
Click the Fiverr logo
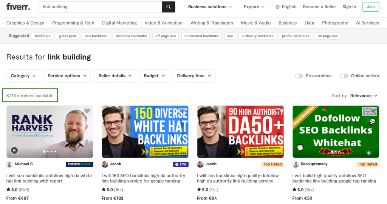(x=18, y=7)
